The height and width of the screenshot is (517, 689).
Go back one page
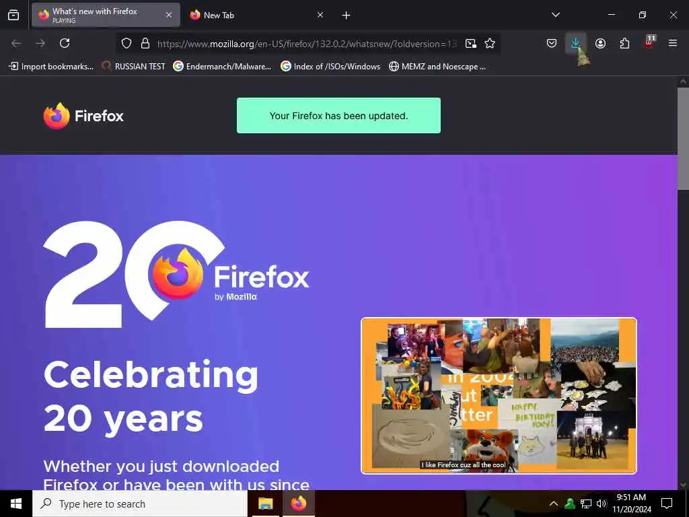[16, 43]
